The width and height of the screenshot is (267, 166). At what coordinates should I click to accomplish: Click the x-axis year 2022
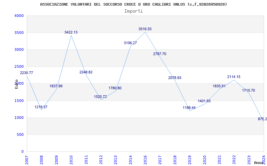[234, 160]
